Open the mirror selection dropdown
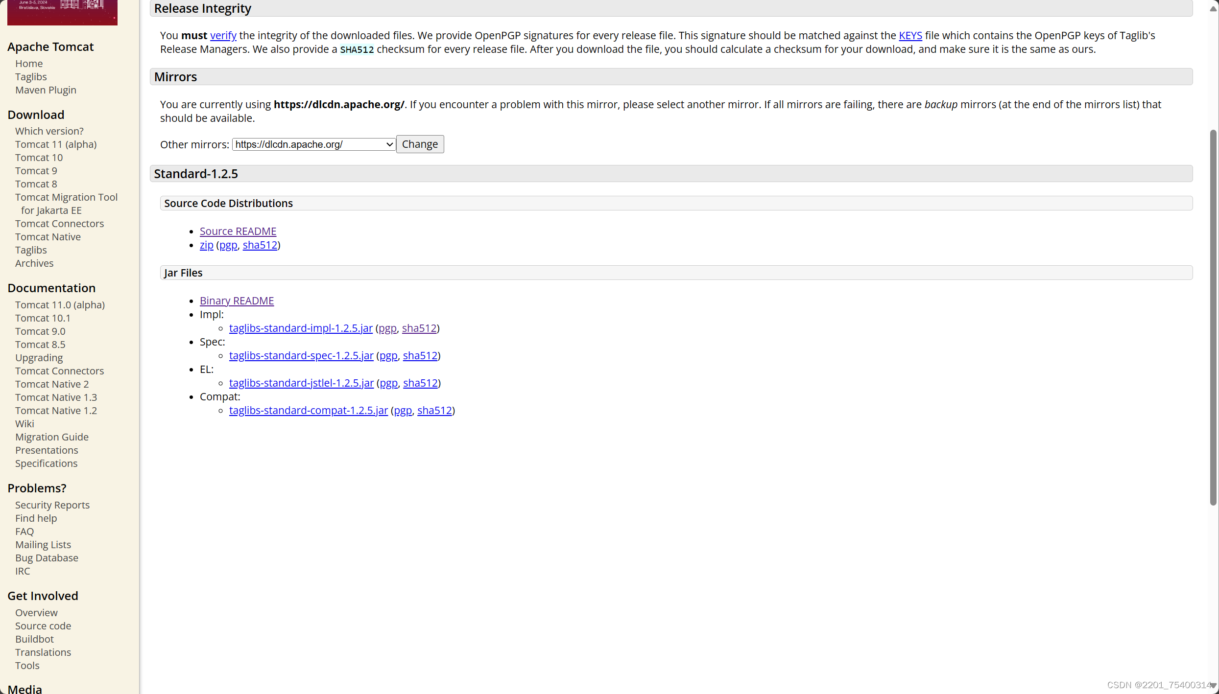Viewport: 1219px width, 694px height. [313, 144]
